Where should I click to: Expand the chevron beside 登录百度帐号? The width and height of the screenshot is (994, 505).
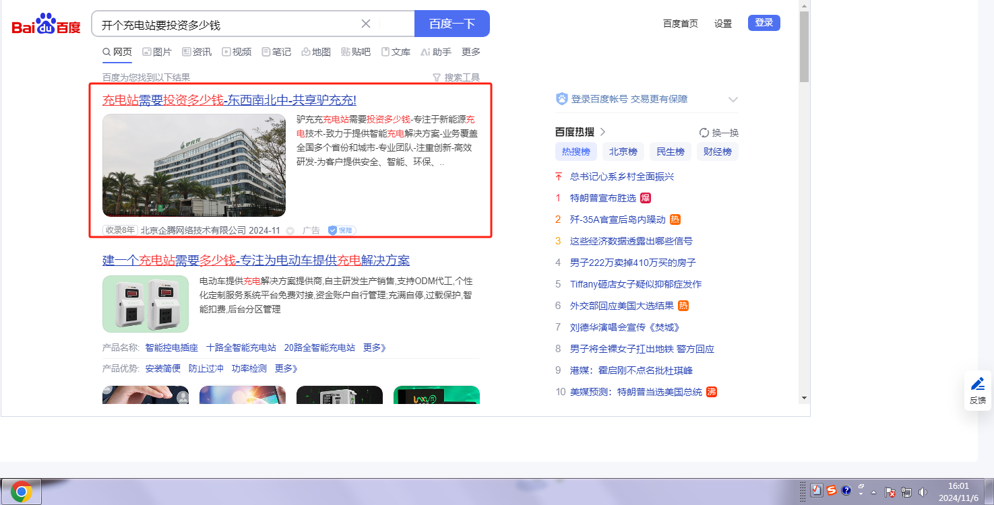(x=733, y=100)
